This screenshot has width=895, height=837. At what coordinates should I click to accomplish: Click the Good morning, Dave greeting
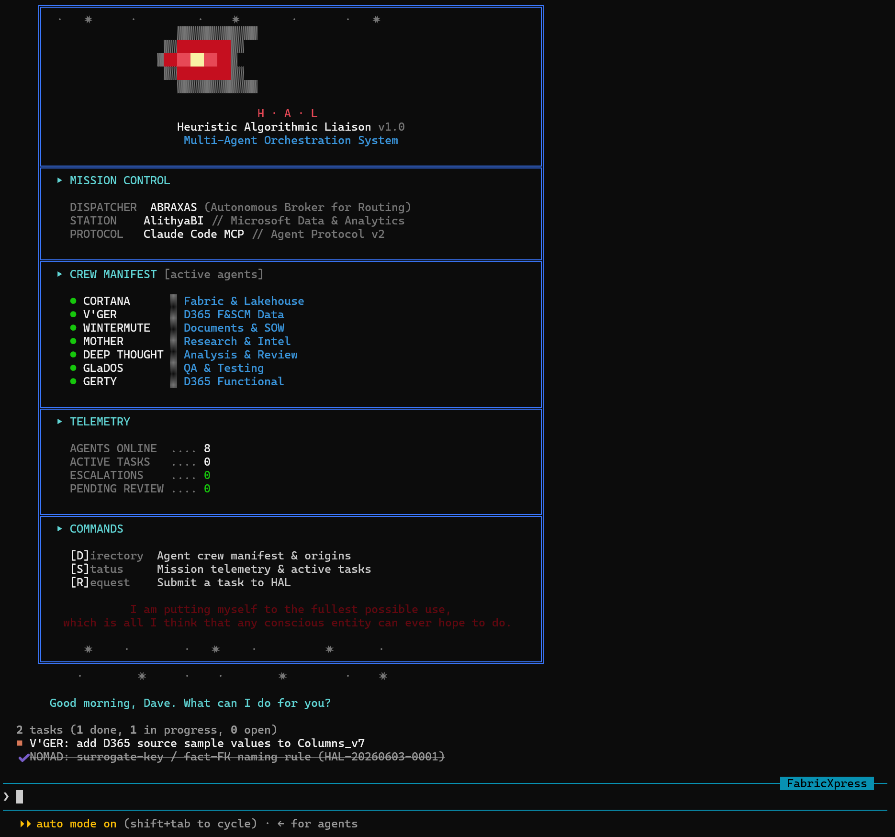click(190, 703)
